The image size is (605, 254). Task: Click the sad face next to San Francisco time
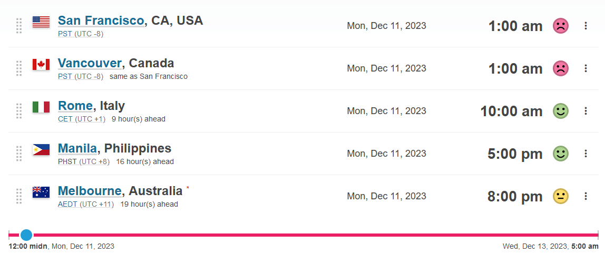pos(561,26)
